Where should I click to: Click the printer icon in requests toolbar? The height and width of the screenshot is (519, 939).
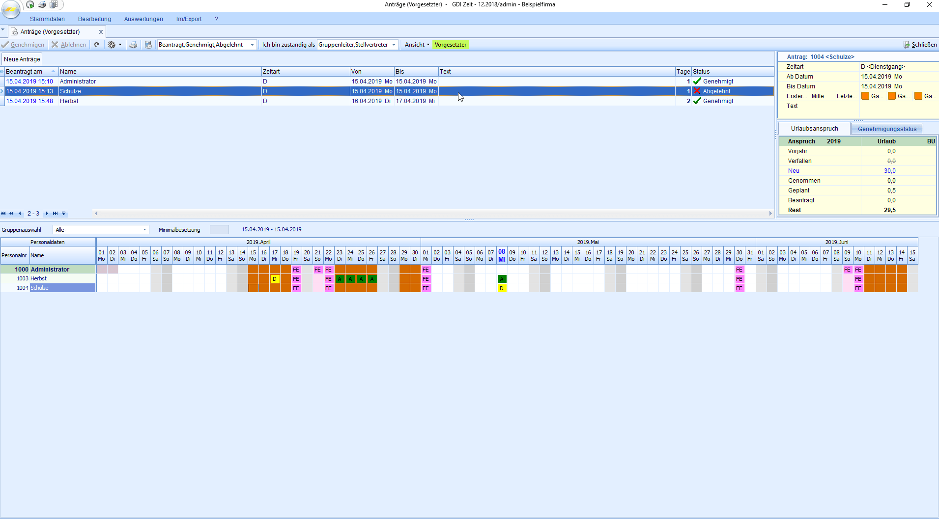(133, 45)
